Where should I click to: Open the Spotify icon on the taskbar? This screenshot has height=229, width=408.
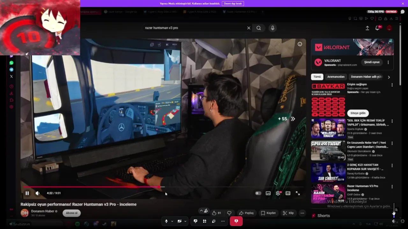click(x=77, y=224)
